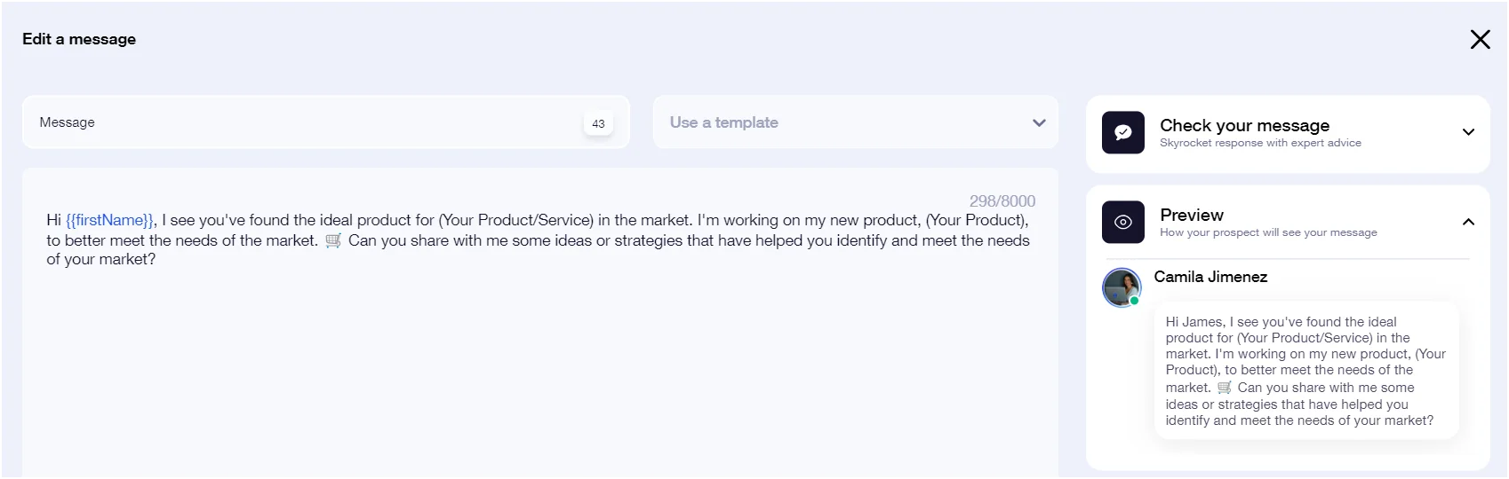Click the Camila Jimenez name label
This screenshot has width=1509, height=479.
tap(1210, 277)
